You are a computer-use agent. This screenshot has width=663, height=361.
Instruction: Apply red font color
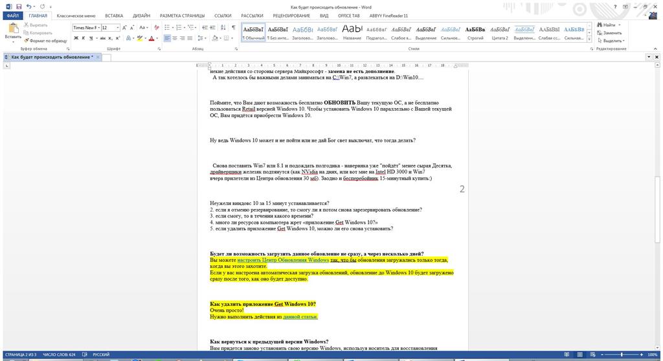coord(152,38)
